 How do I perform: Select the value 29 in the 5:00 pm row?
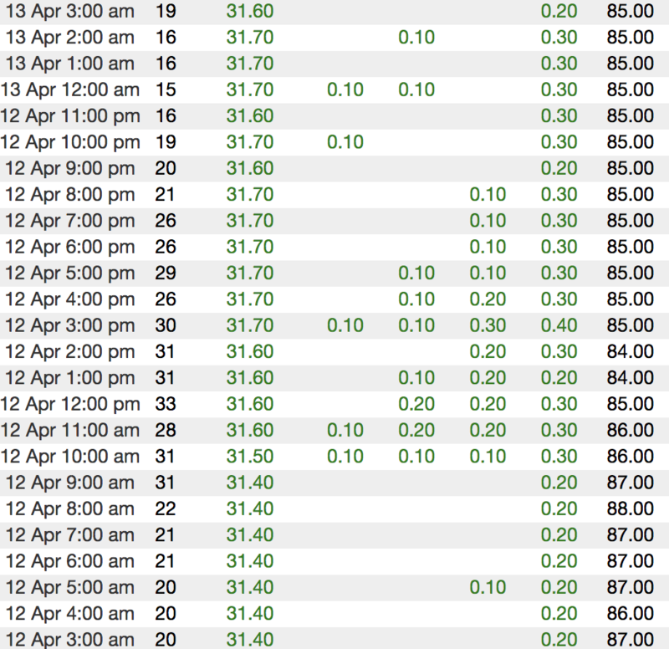point(166,273)
